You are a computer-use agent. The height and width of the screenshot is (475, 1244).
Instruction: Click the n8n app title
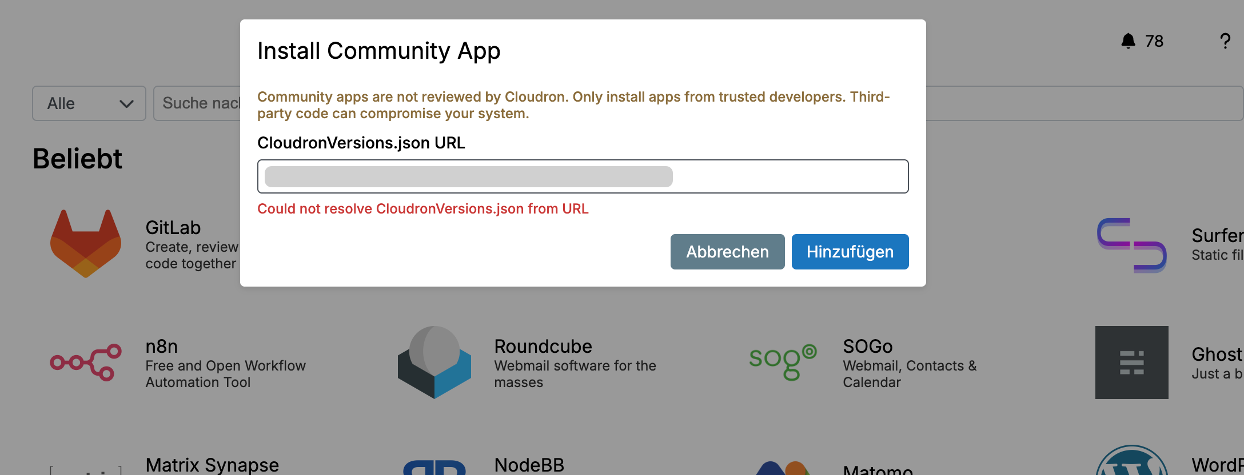[162, 347]
